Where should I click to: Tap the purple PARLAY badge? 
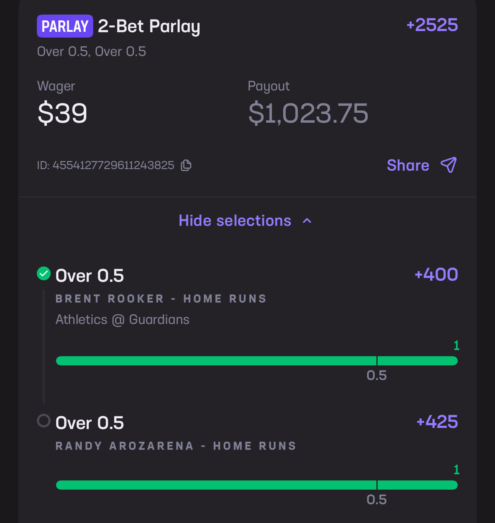click(x=65, y=26)
